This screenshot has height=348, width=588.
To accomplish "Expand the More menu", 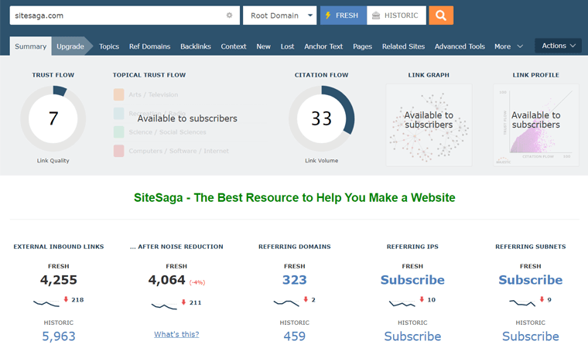I will click(x=508, y=46).
